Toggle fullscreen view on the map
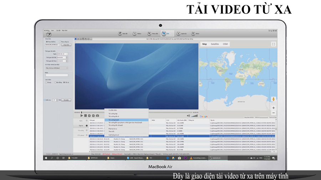 (x=274, y=44)
